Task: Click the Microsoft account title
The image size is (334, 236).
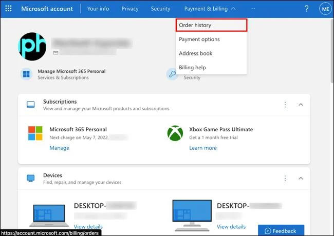Action: click(47, 9)
